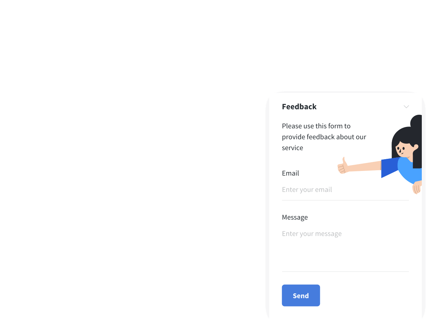Minimize the feedback form using the arrow icon

pos(406,107)
